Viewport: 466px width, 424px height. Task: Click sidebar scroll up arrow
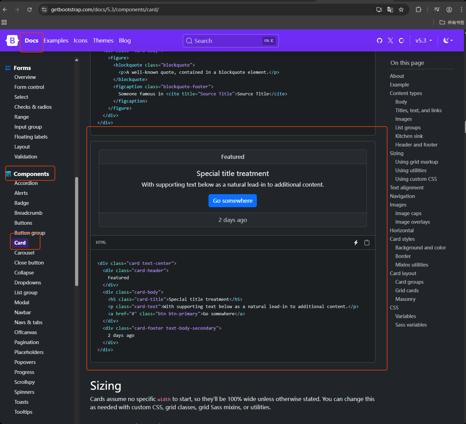76,60
